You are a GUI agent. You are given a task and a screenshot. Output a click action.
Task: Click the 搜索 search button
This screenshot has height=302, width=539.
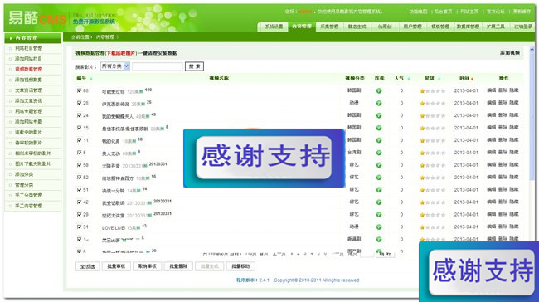click(194, 66)
